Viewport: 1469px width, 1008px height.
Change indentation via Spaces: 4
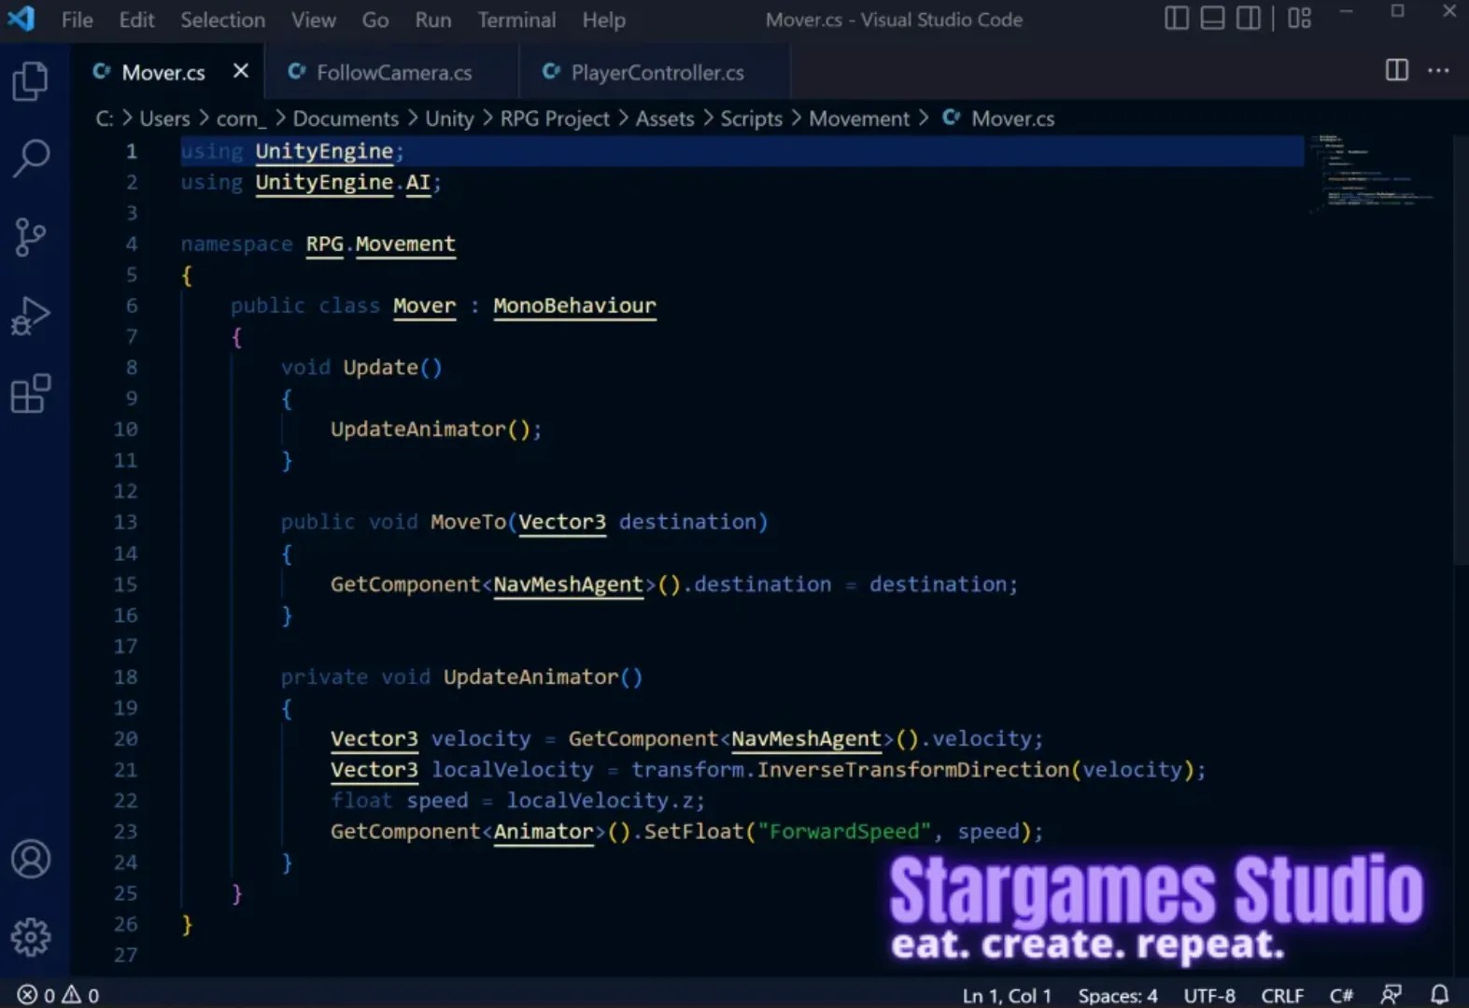tap(1118, 995)
